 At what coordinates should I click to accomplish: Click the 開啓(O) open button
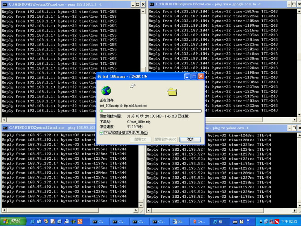pos(140,139)
